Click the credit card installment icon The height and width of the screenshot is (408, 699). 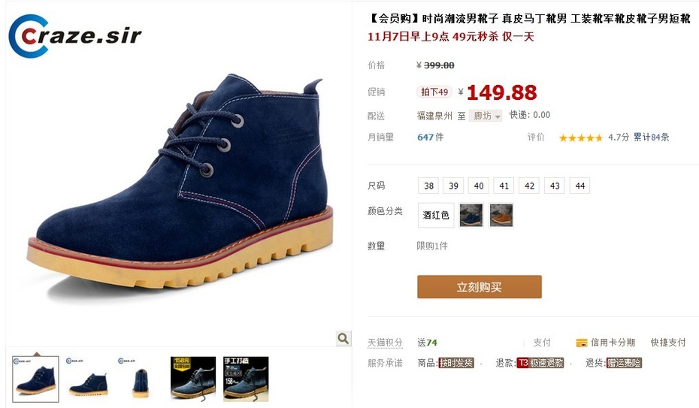(582, 343)
